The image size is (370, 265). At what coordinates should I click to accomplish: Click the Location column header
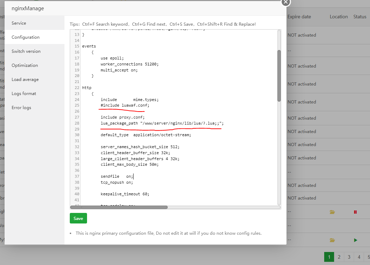tap(339, 17)
